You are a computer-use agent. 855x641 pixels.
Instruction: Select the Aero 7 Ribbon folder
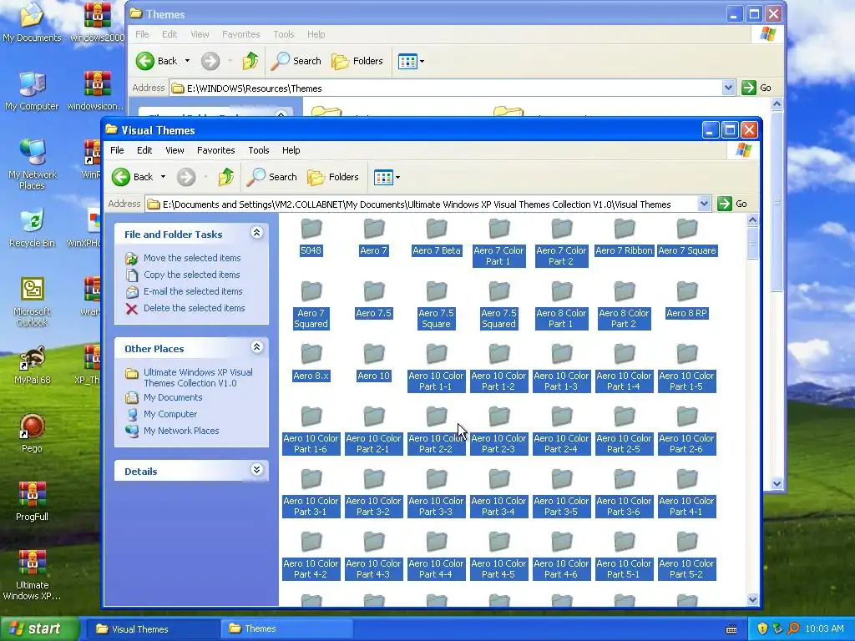point(624,237)
